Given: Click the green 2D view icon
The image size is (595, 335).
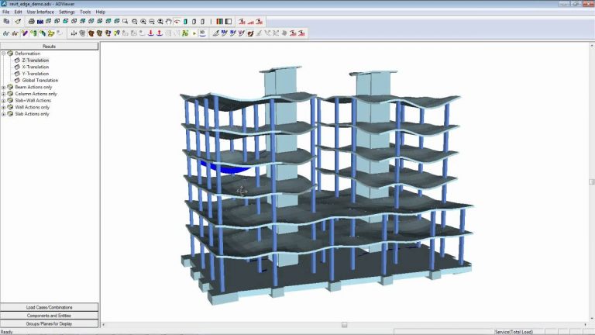Looking at the screenshot, I should (x=185, y=33).
